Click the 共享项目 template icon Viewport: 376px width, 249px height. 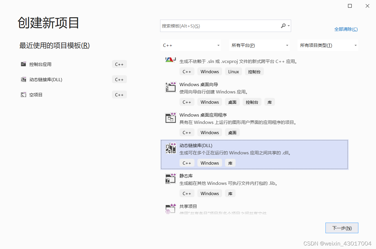tap(171, 209)
